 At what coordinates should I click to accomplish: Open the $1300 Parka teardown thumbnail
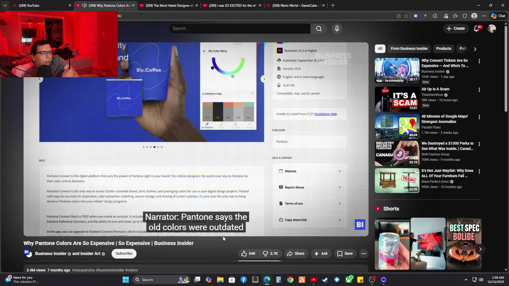point(397,153)
